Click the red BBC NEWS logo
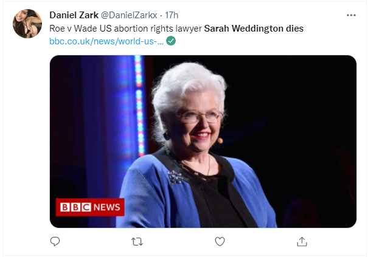 (x=90, y=207)
